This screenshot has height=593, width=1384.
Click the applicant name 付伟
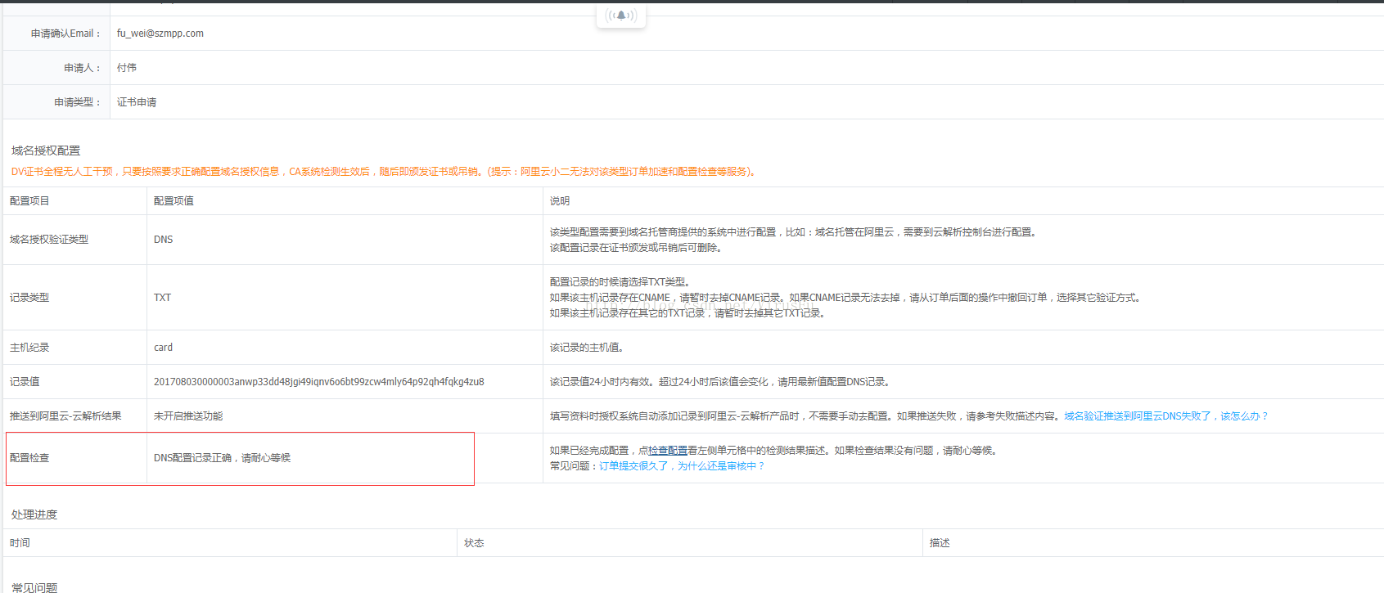(127, 68)
